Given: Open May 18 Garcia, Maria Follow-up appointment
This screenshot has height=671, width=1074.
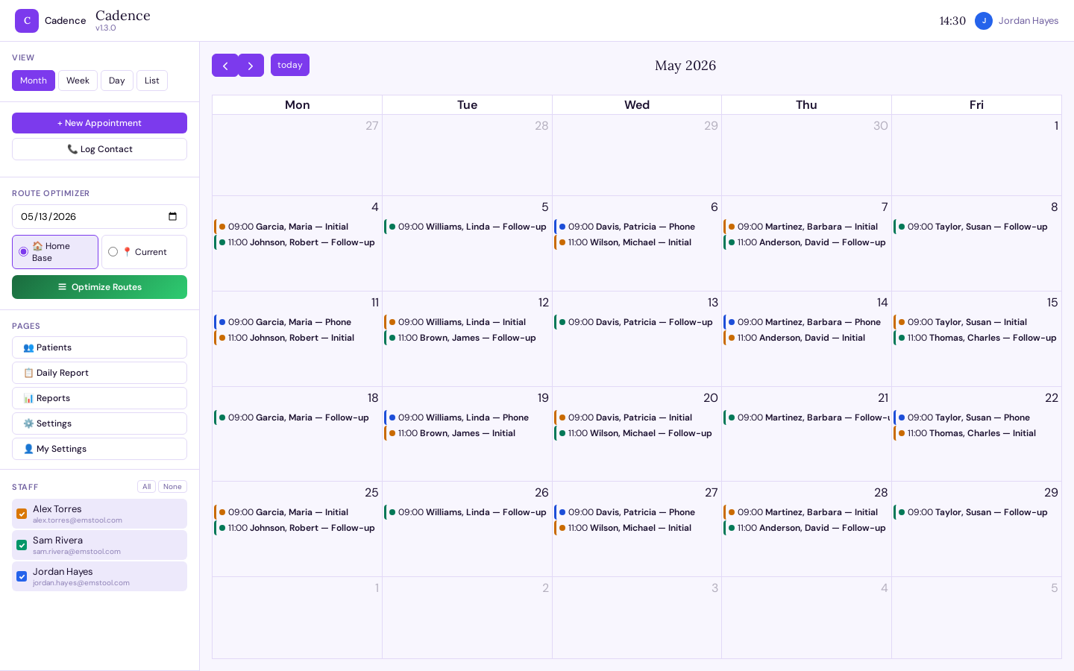Looking at the screenshot, I should tap(297, 418).
